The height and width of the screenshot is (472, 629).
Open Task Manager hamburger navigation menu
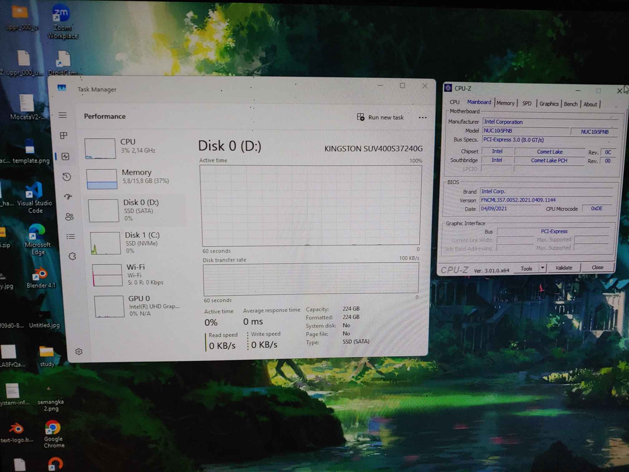pyautogui.click(x=63, y=116)
